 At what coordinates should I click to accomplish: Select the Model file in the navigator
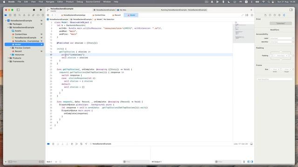24,45
